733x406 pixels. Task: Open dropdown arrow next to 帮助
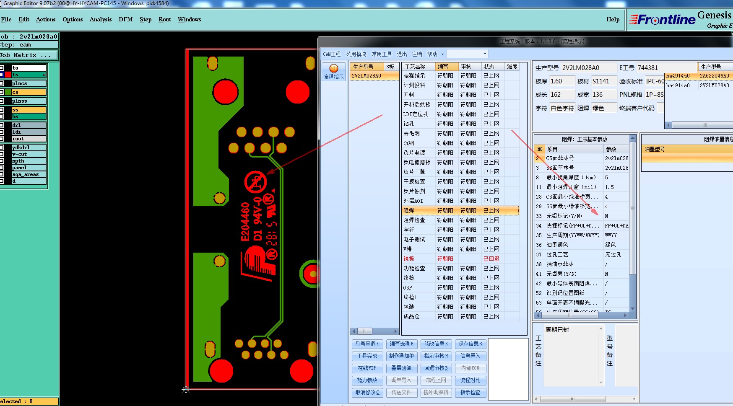pyautogui.click(x=442, y=54)
